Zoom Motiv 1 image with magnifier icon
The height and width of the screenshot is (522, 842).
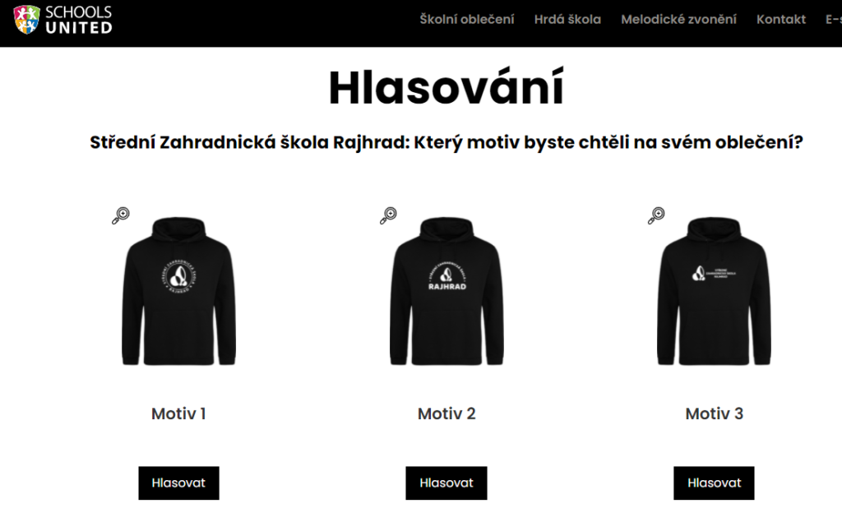[x=121, y=215]
